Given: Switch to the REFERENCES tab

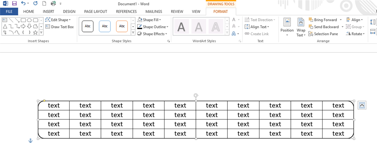Looking at the screenshot, I should [126, 11].
